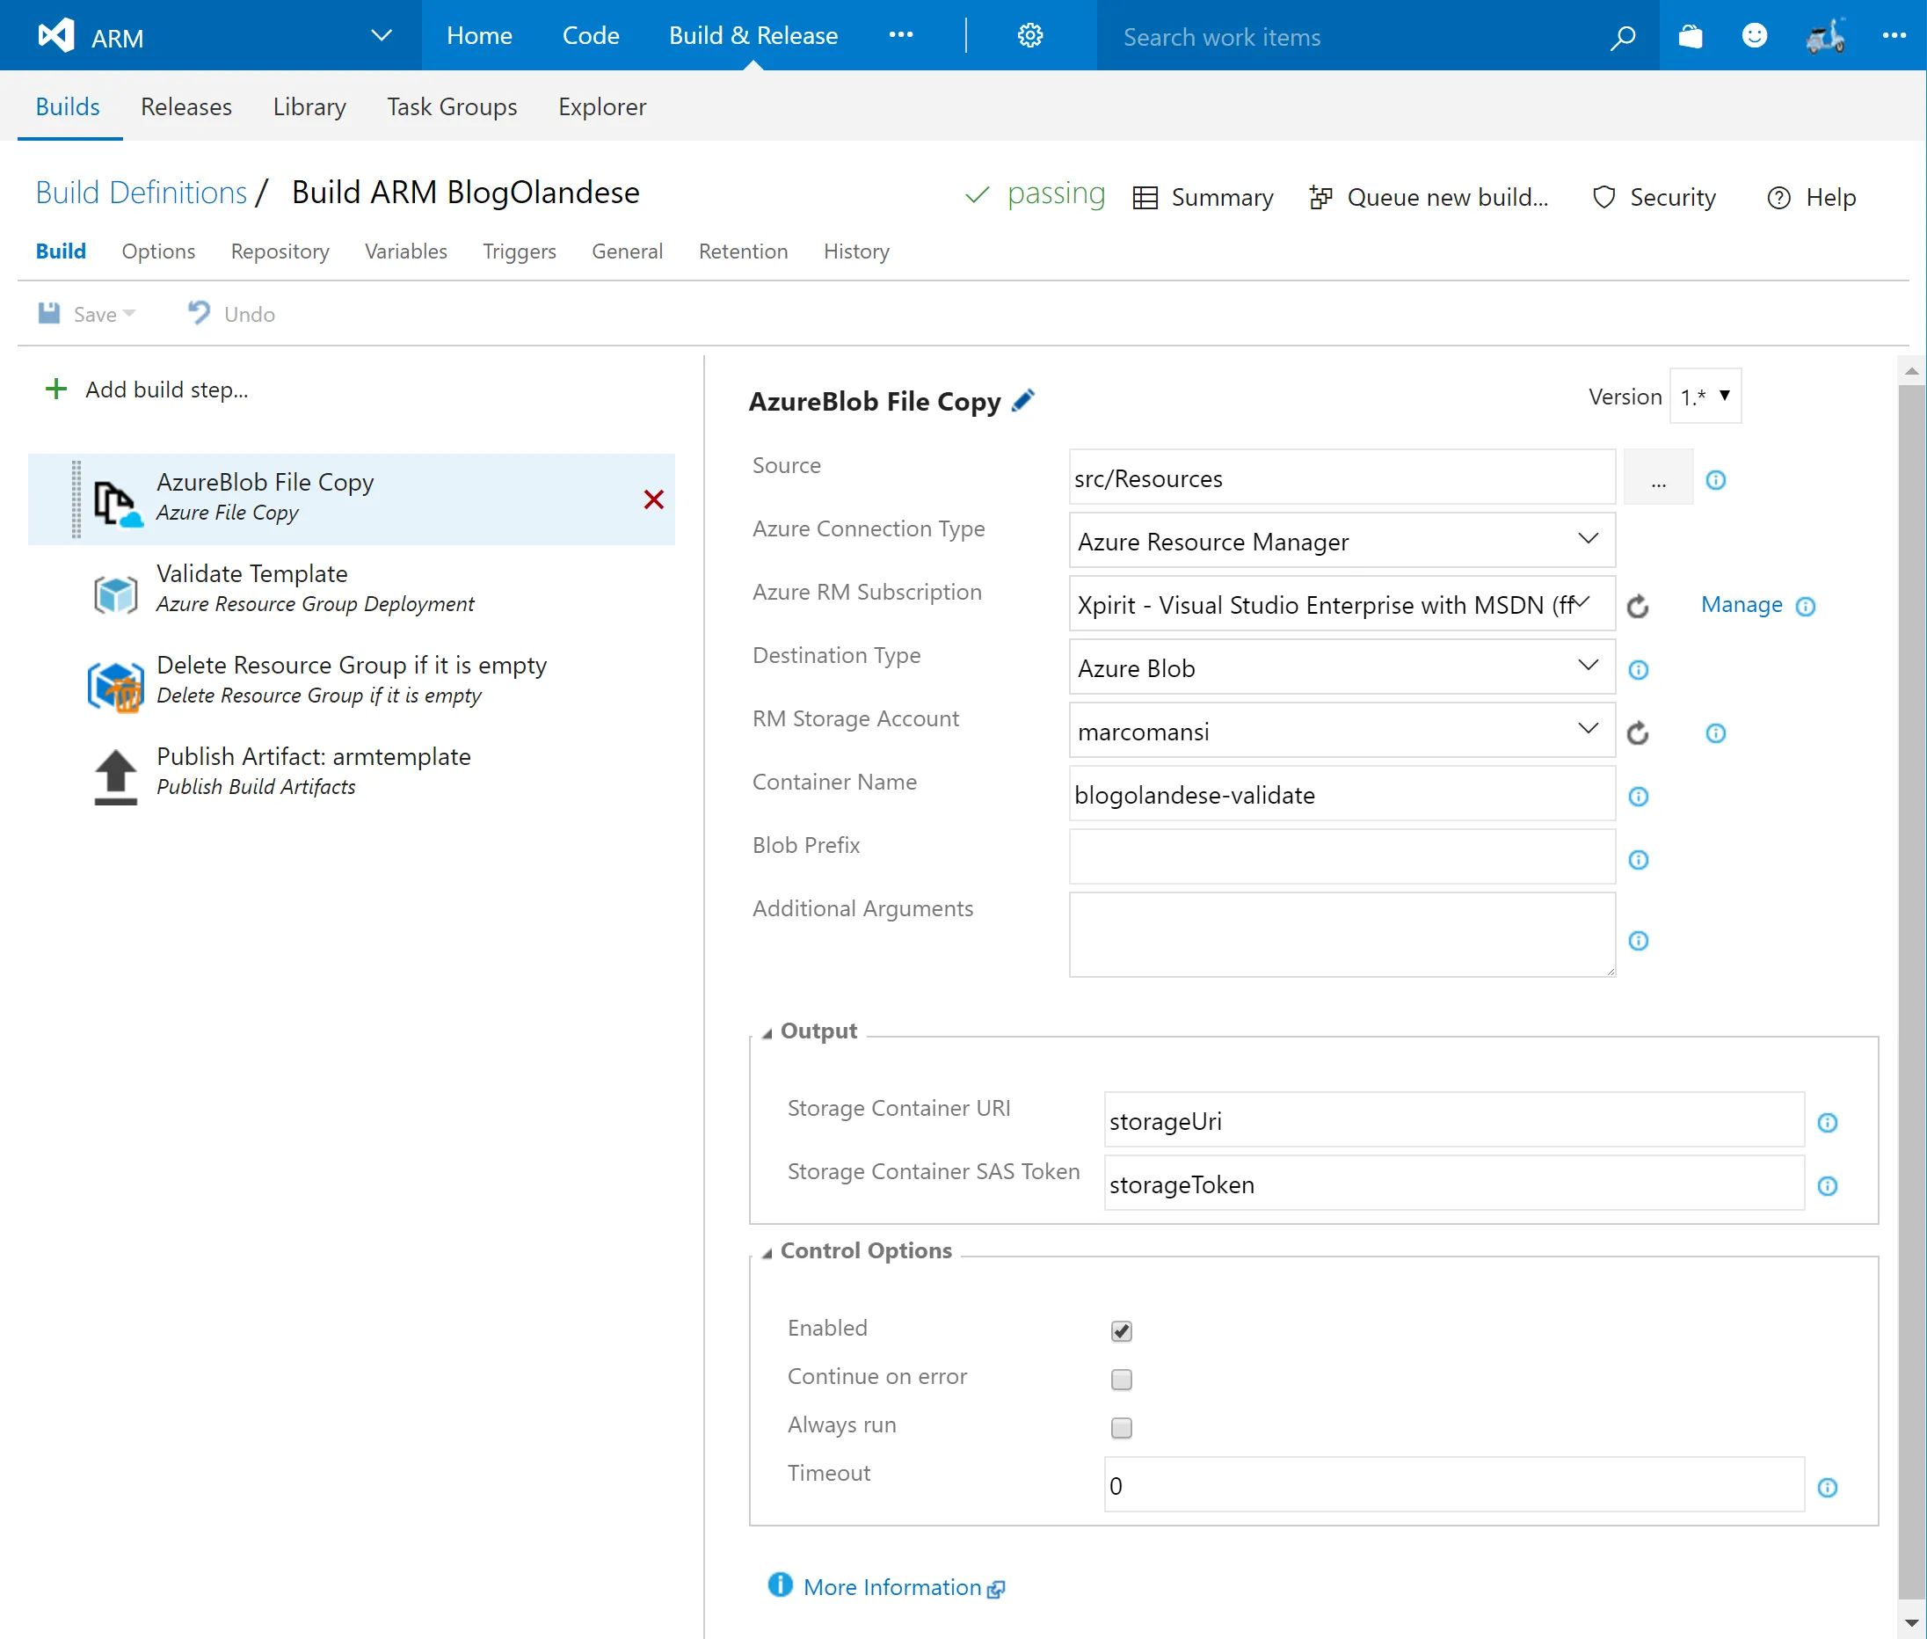Viewport: 1927px width, 1639px height.
Task: Click the scrollbar down arrow
Action: [1911, 1622]
